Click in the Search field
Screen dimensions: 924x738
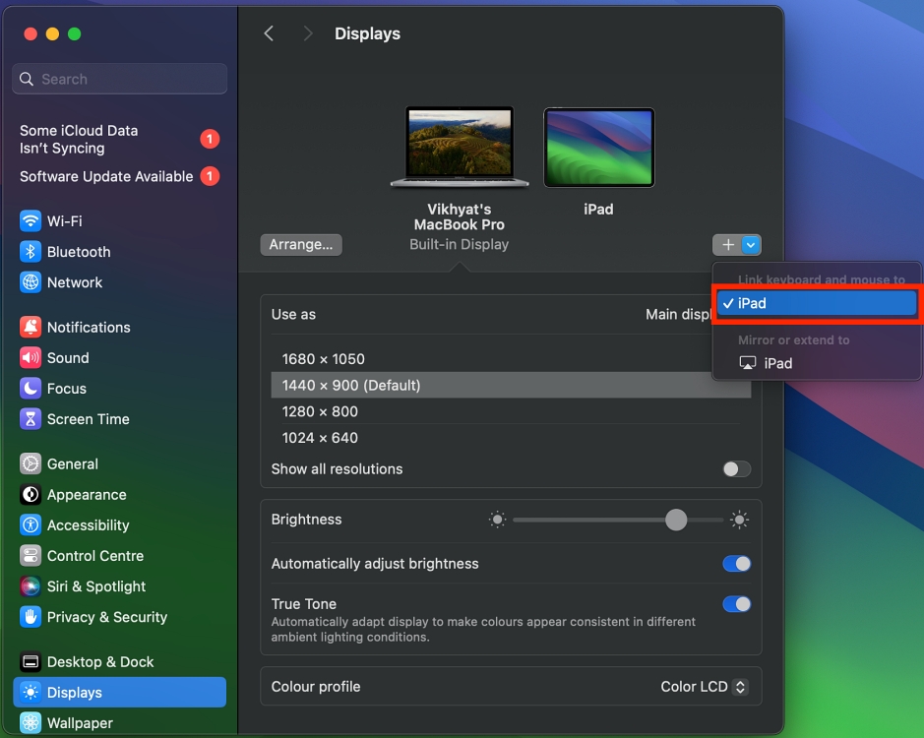(120, 79)
